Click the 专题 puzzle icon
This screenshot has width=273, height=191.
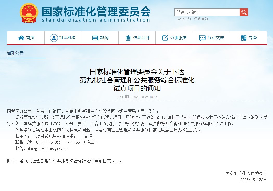(244, 38)
